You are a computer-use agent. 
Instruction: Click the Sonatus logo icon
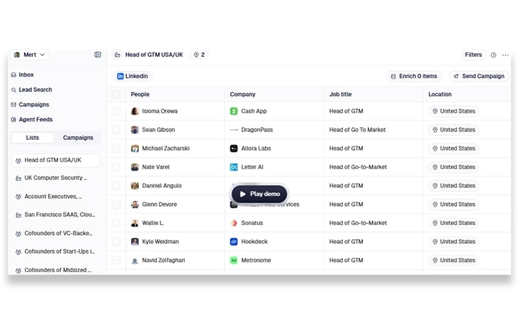coord(234,223)
